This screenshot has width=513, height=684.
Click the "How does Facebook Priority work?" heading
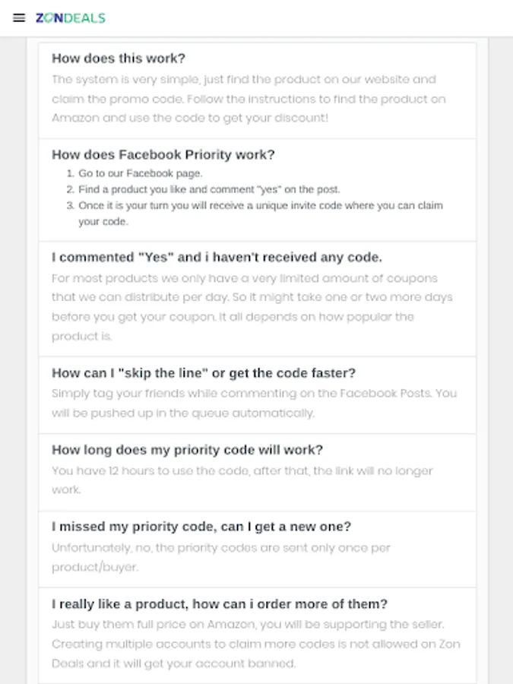click(x=163, y=154)
